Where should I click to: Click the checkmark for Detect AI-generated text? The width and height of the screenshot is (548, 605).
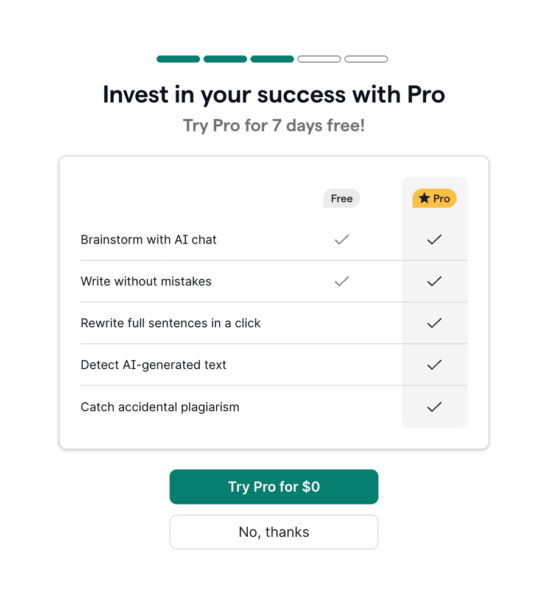(x=434, y=365)
